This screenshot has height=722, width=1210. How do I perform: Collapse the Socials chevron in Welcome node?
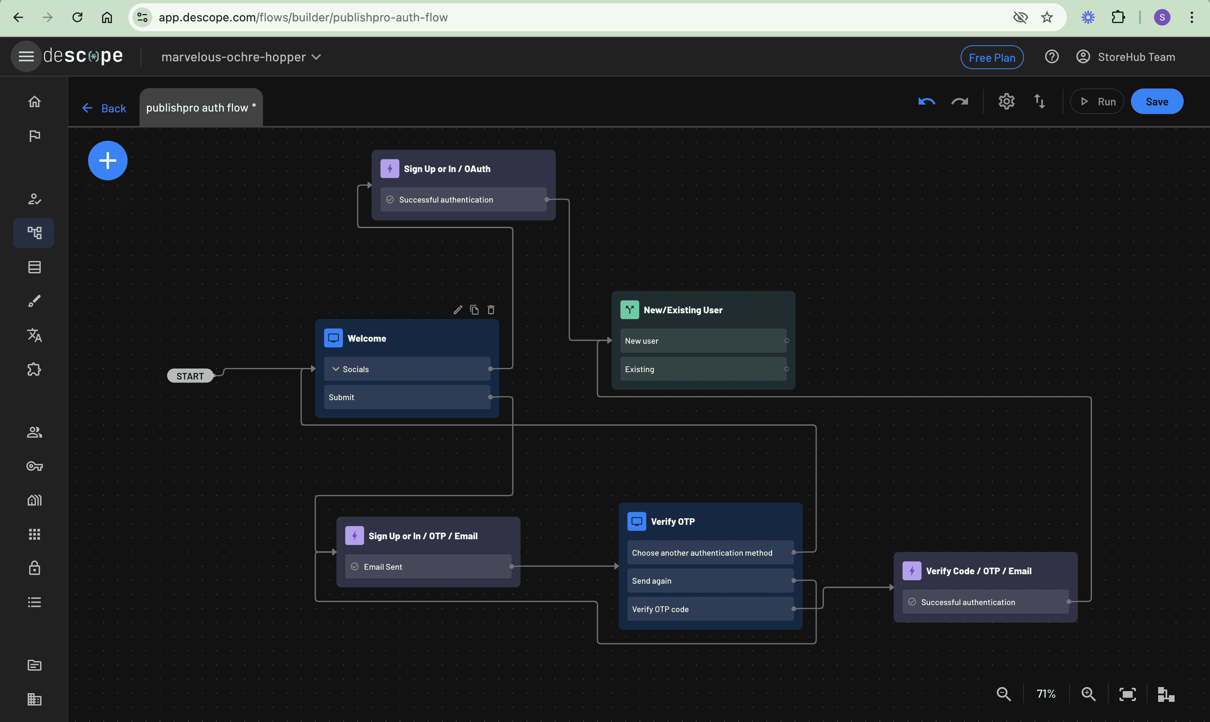pyautogui.click(x=335, y=369)
